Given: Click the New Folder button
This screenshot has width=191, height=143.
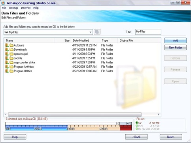Looking at the screenshot, I should (176, 48).
